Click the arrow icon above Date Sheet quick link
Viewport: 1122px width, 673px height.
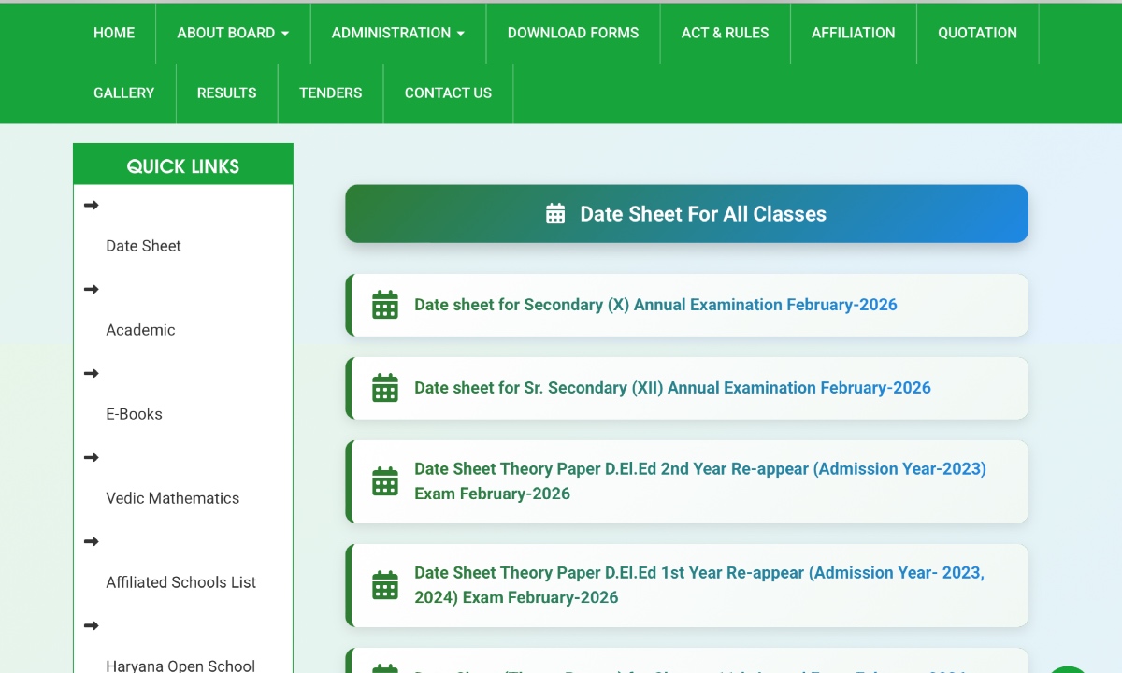(91, 205)
